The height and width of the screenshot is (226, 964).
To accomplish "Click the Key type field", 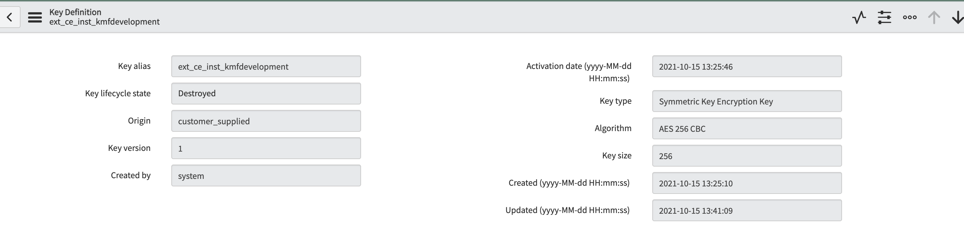I will click(x=747, y=101).
